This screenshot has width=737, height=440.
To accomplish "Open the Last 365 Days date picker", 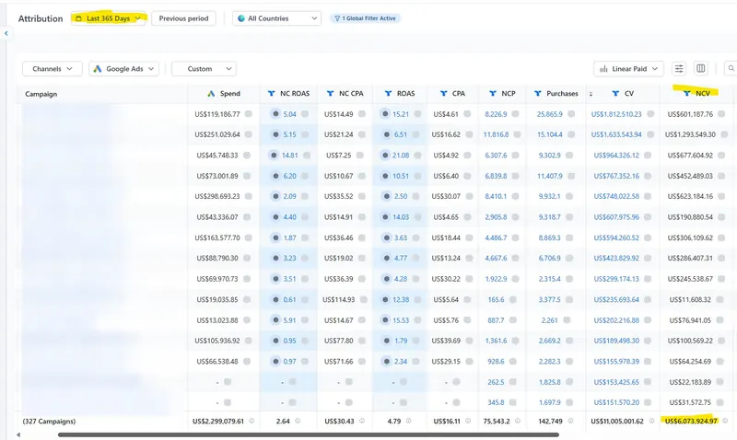I will point(108,18).
